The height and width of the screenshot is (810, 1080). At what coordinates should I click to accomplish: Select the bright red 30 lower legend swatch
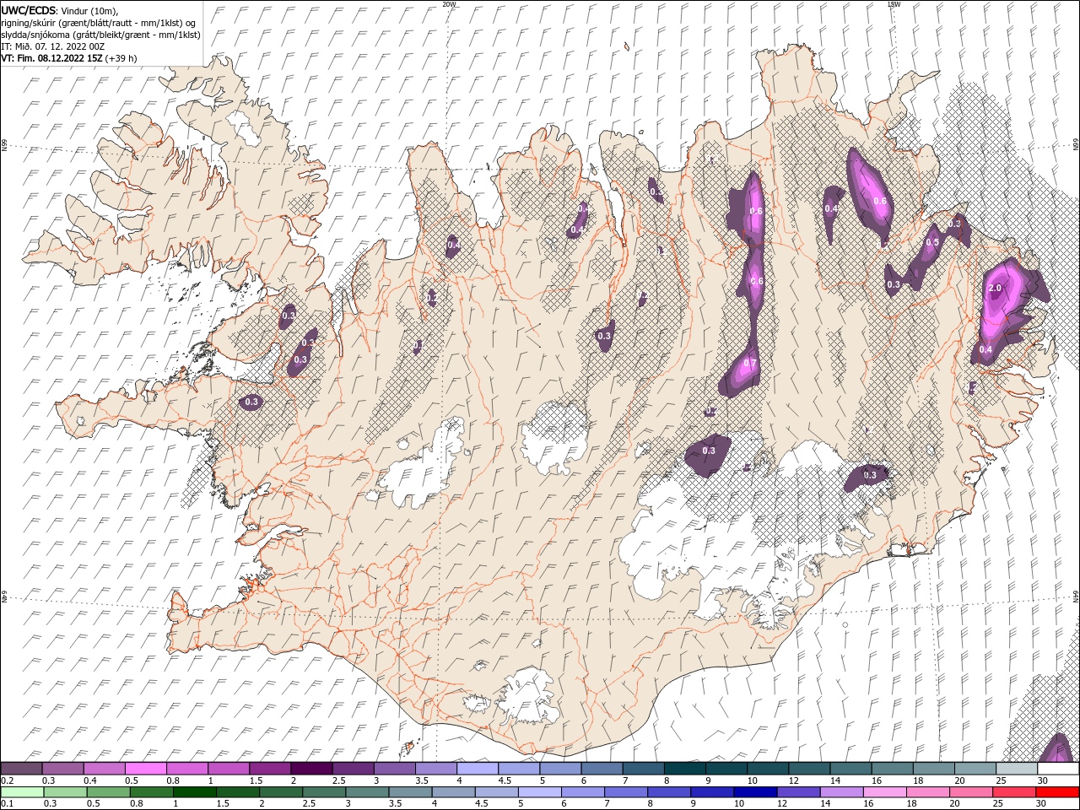click(x=1057, y=792)
